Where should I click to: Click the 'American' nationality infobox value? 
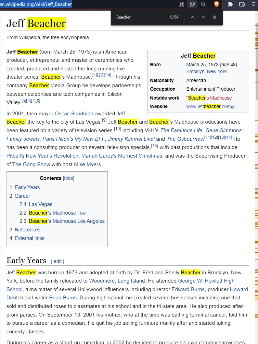196,80
